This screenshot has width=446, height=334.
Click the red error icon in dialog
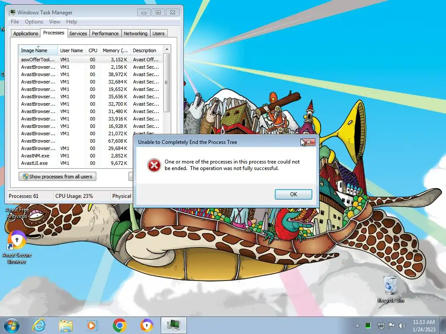click(x=154, y=165)
